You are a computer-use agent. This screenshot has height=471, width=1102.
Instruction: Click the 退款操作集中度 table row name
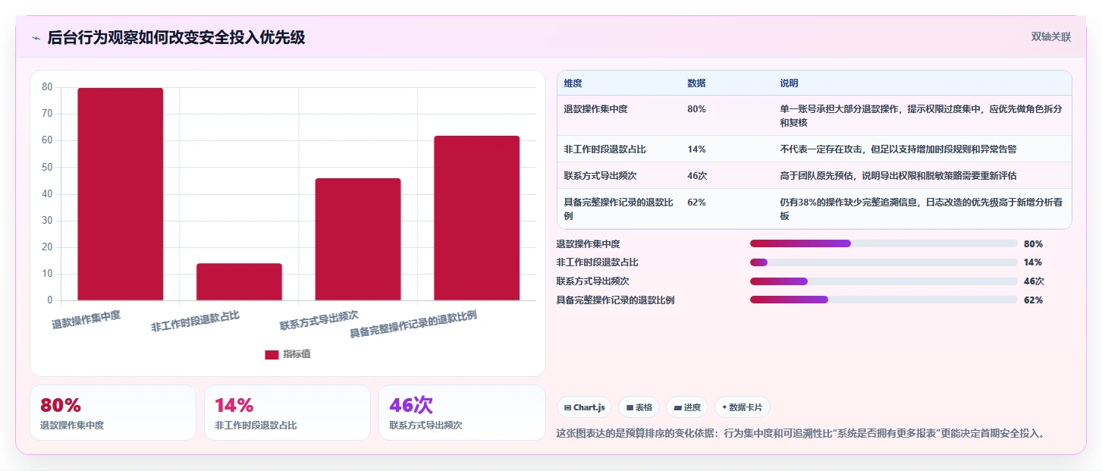coord(595,109)
